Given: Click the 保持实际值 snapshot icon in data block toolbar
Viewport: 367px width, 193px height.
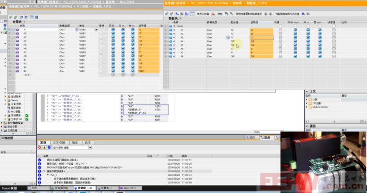Looking at the screenshot, I should click(213, 14).
